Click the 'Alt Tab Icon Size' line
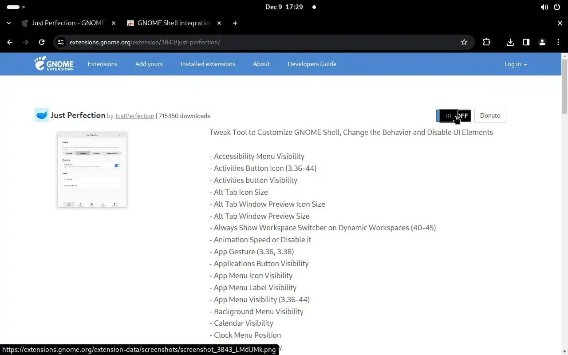 239,192
